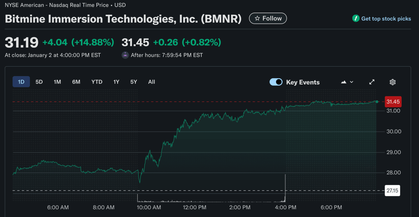Viewport: 419px width, 217px height.
Task: Expand chart to full screen
Action: point(372,82)
